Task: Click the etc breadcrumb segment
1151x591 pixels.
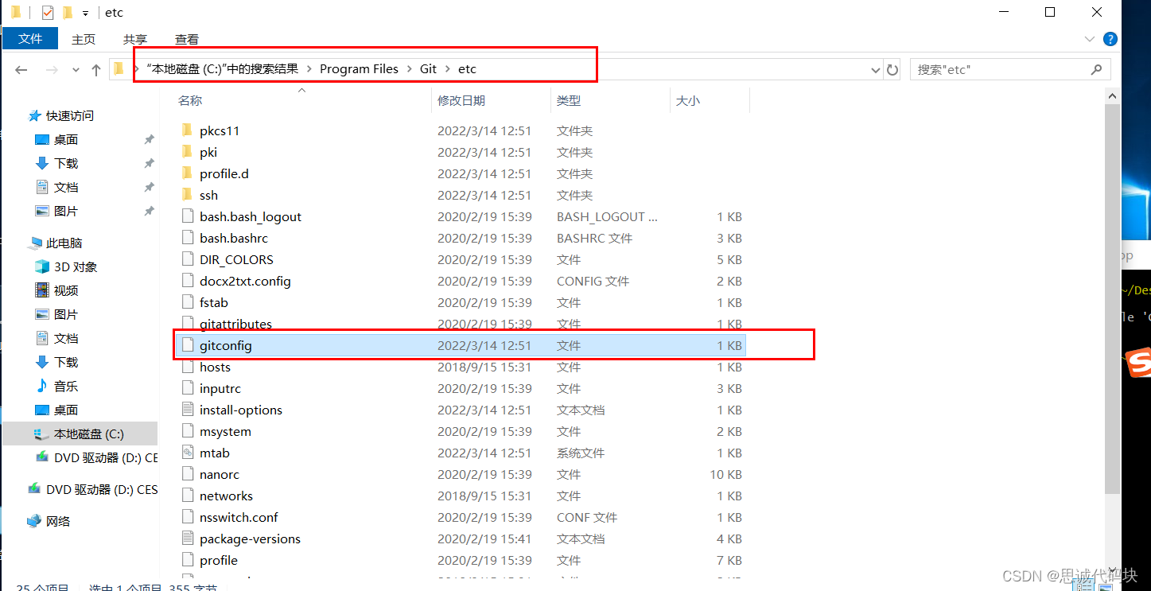Action: click(x=467, y=69)
